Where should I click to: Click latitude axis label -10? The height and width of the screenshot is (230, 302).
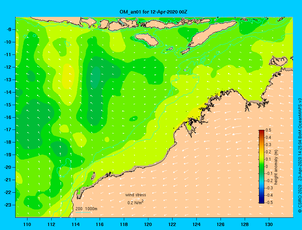pyautogui.click(x=8, y=42)
